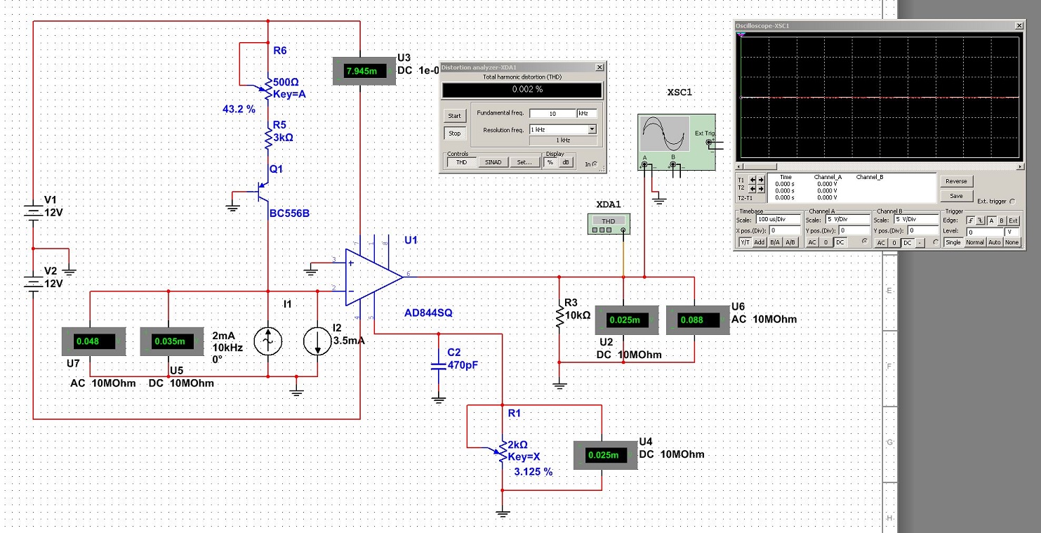
Task: Click the Reverse button in Oscilloscope
Action: 957,181
